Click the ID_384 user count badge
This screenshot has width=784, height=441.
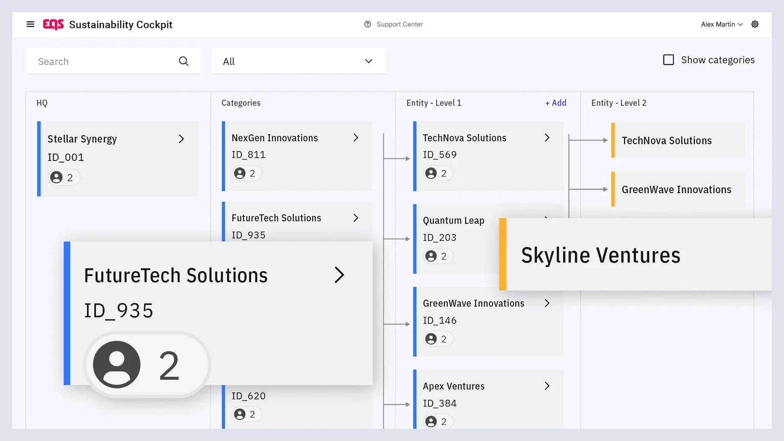(x=439, y=421)
